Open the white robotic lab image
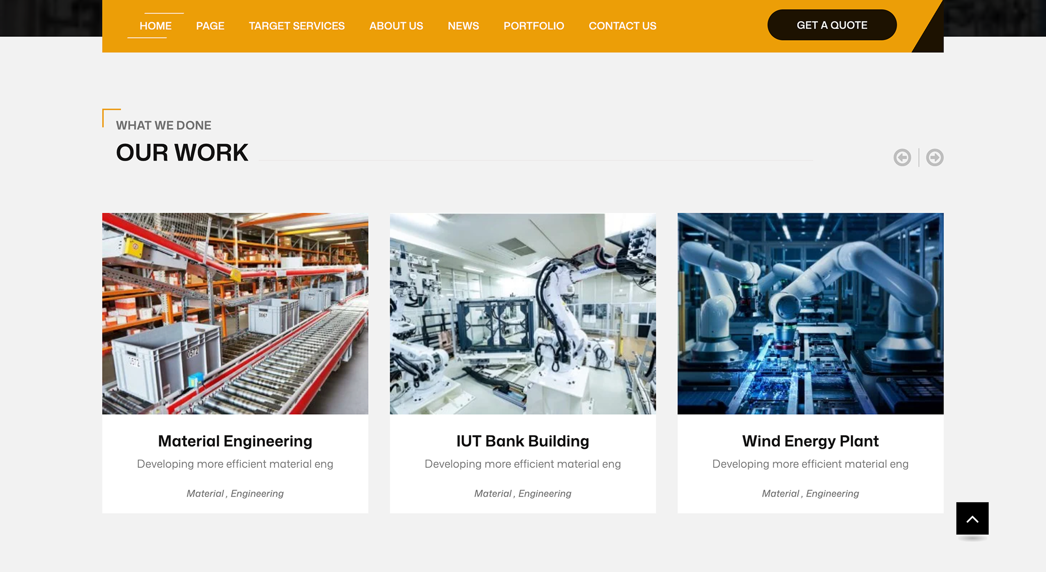 tap(522, 313)
